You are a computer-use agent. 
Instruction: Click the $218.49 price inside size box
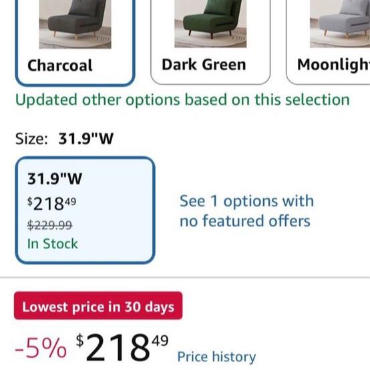coord(51,204)
